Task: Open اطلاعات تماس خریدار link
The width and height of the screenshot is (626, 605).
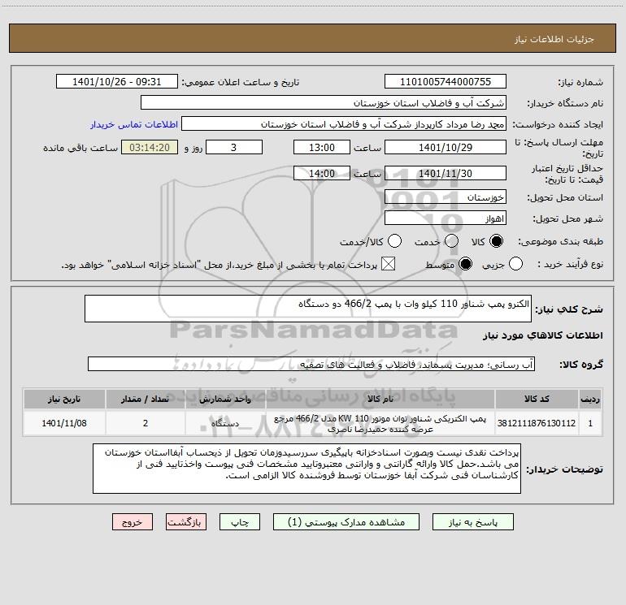Action: [134, 124]
